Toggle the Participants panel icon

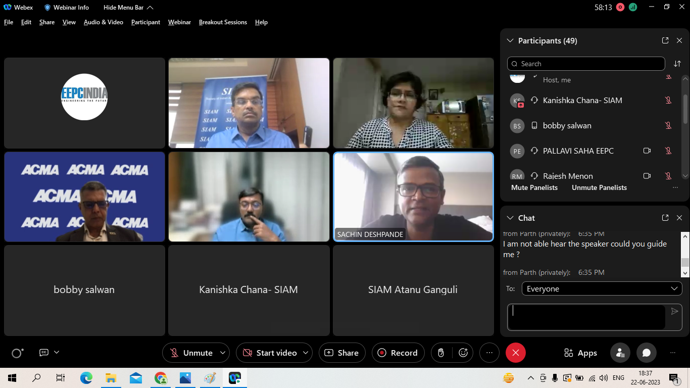620,353
